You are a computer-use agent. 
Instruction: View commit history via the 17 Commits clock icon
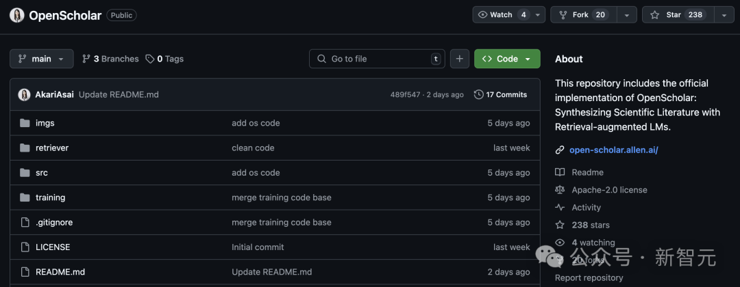pos(478,94)
